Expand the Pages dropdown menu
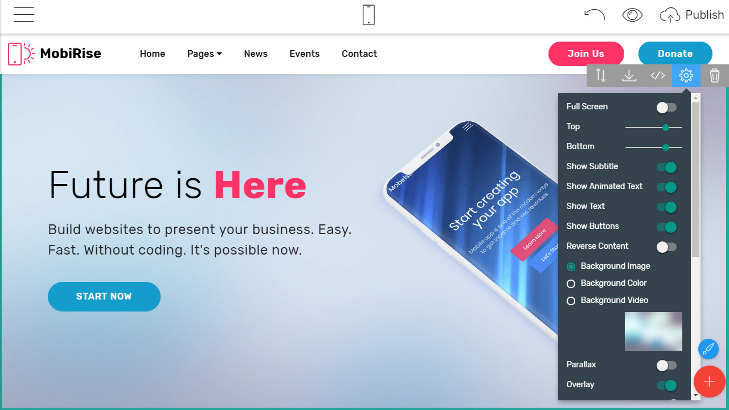Image resolution: width=729 pixels, height=410 pixels. (204, 54)
